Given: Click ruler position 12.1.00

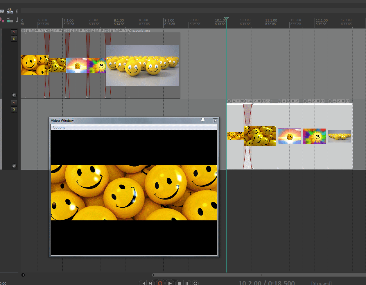Looking at the screenshot, I should 322,20.
